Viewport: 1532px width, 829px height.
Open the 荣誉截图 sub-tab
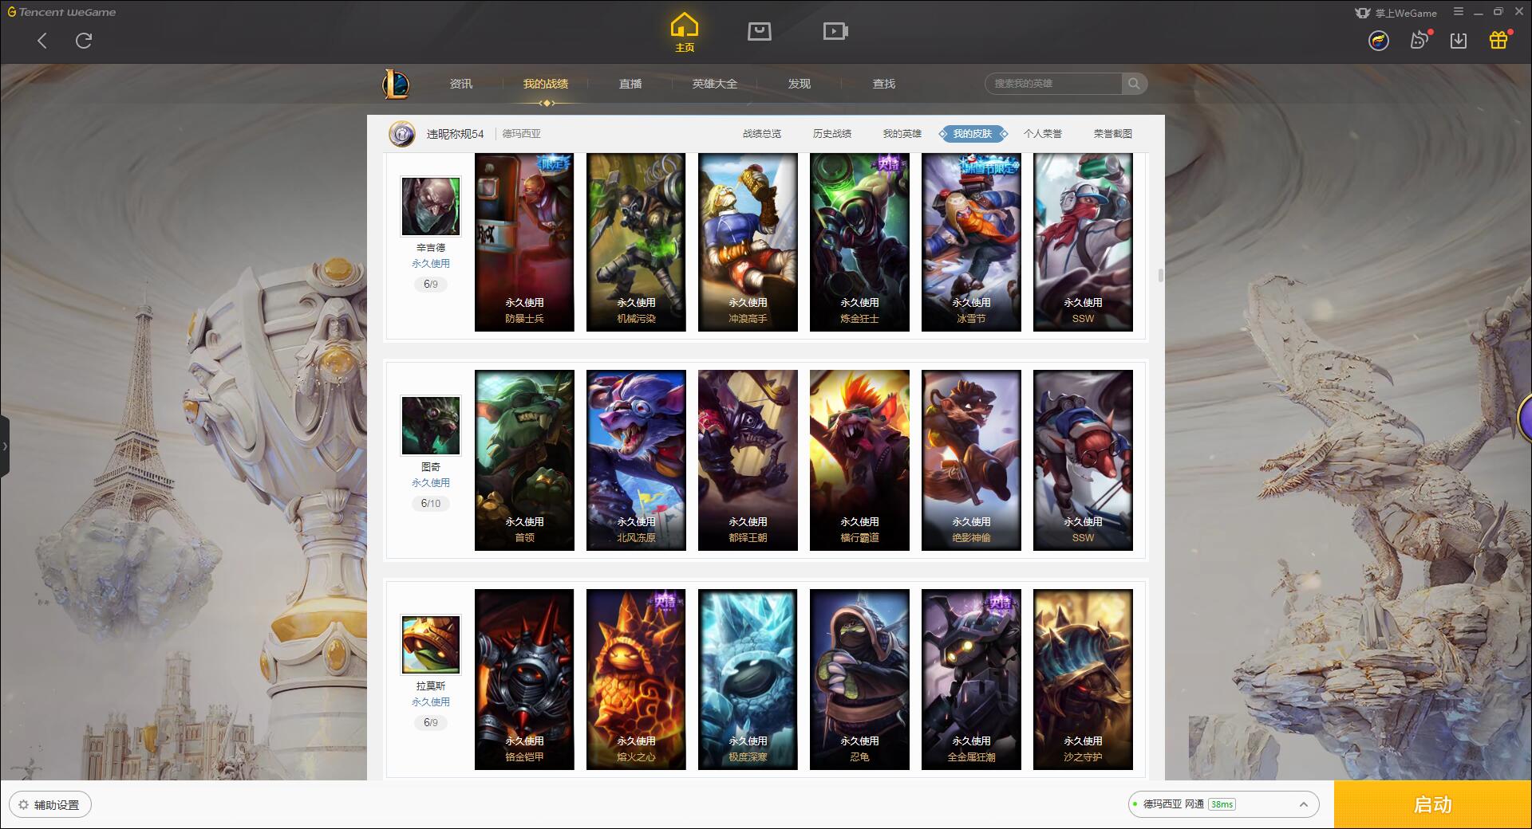pyautogui.click(x=1113, y=134)
